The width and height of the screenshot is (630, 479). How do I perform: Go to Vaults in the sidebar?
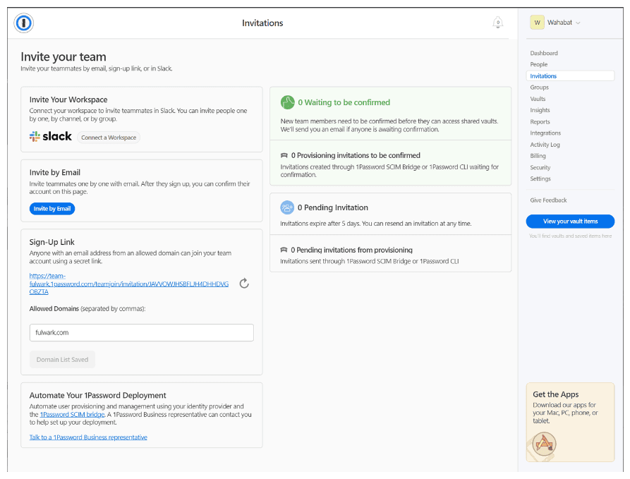coord(538,99)
